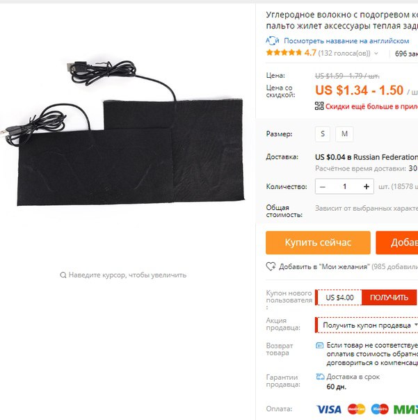This screenshot has height=420, width=418.
Task: Increase quantity with the plus button
Action: [x=367, y=186]
